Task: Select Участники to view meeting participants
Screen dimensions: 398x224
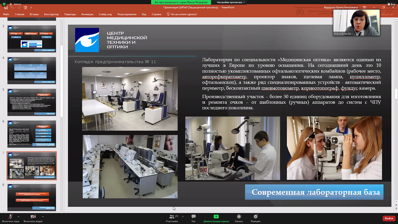Action: [172, 218]
